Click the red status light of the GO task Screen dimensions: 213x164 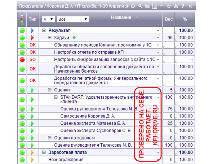[22, 60]
